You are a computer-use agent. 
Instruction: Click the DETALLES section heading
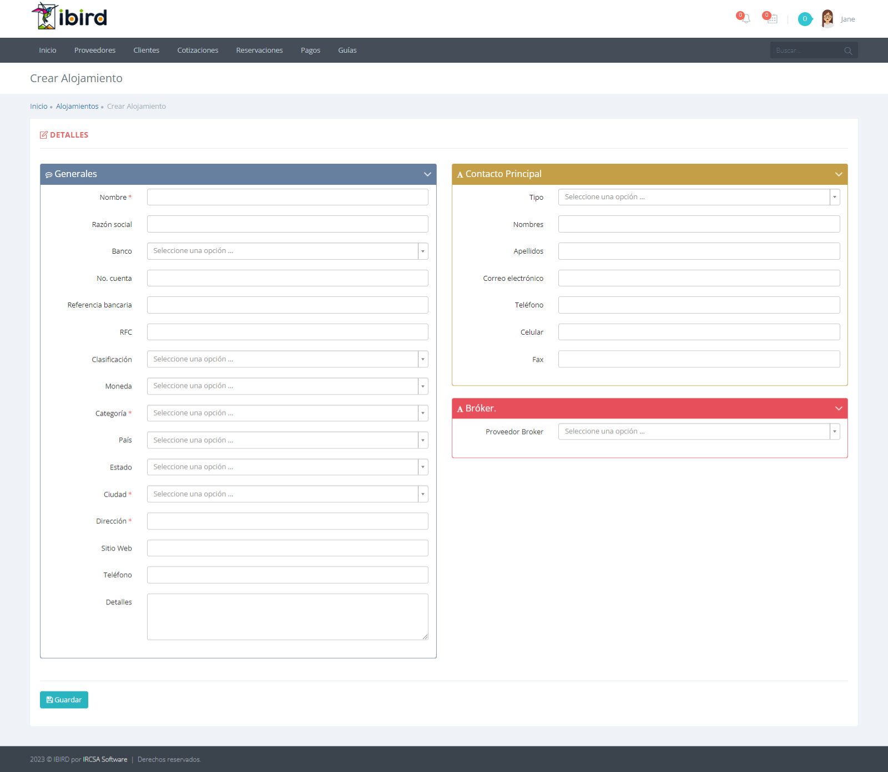click(69, 135)
